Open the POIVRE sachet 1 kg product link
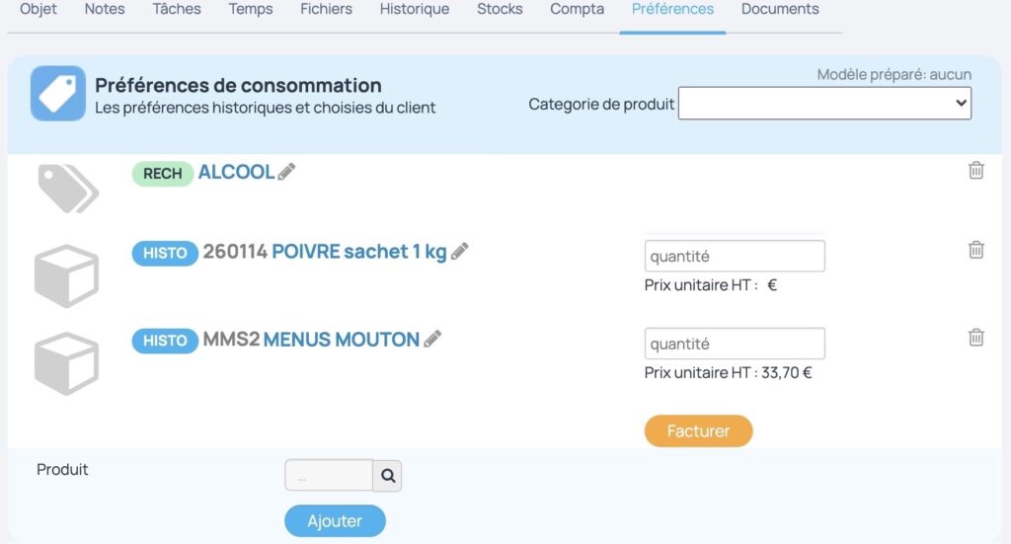The width and height of the screenshot is (1011, 544). (x=359, y=251)
